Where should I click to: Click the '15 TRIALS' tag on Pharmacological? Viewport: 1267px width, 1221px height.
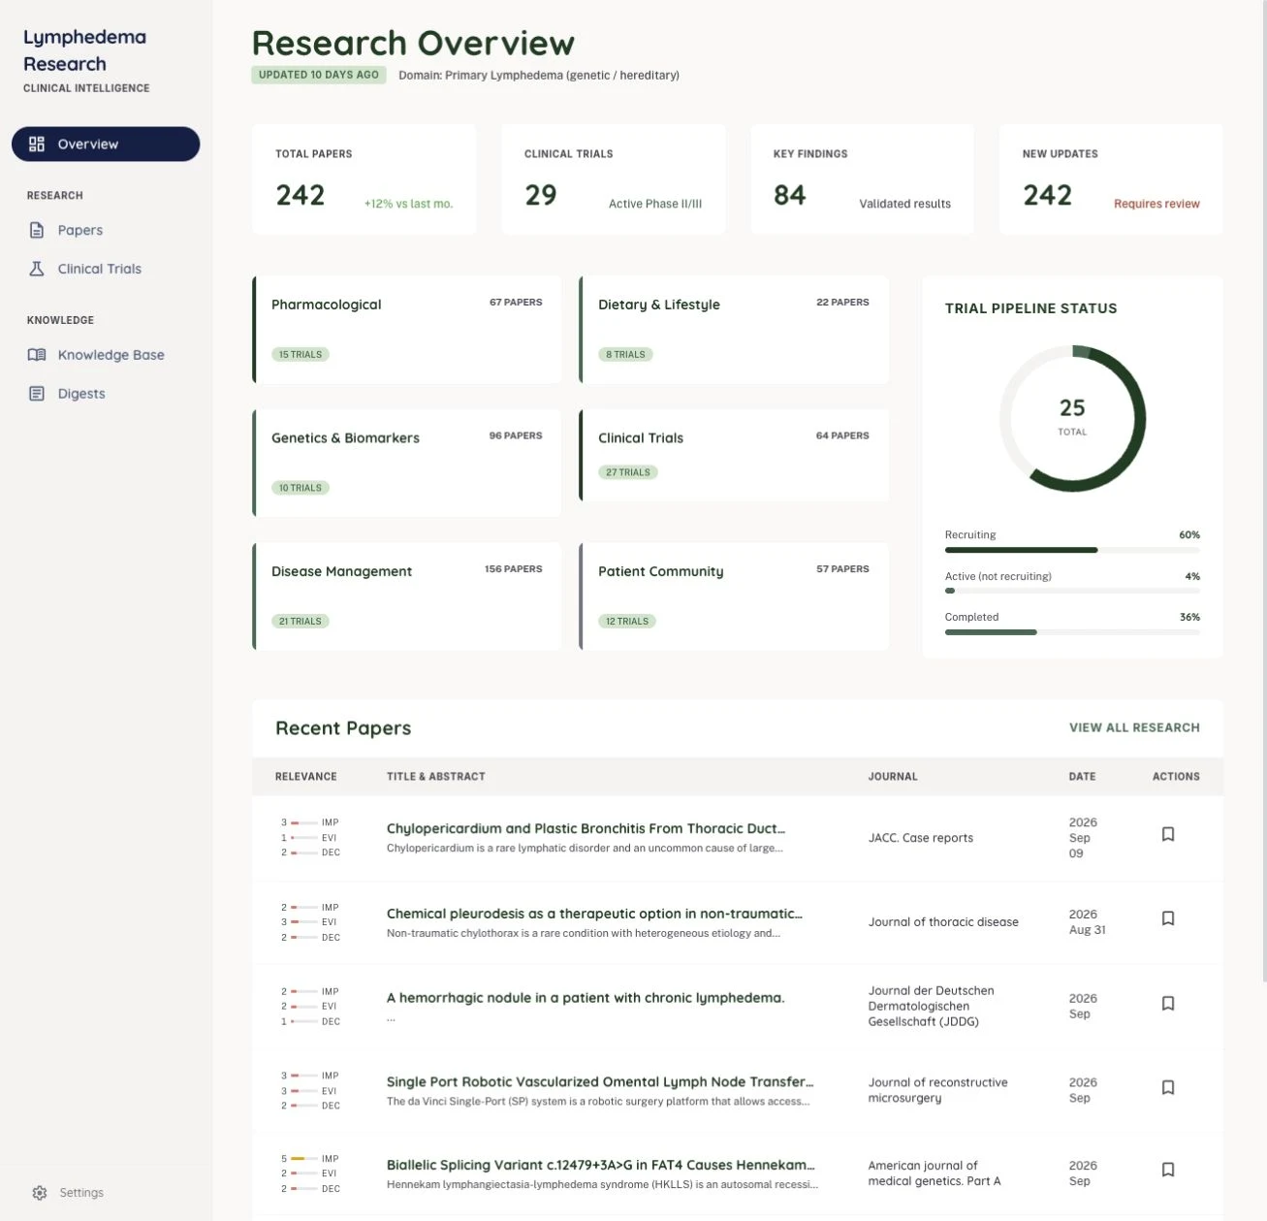[301, 354]
